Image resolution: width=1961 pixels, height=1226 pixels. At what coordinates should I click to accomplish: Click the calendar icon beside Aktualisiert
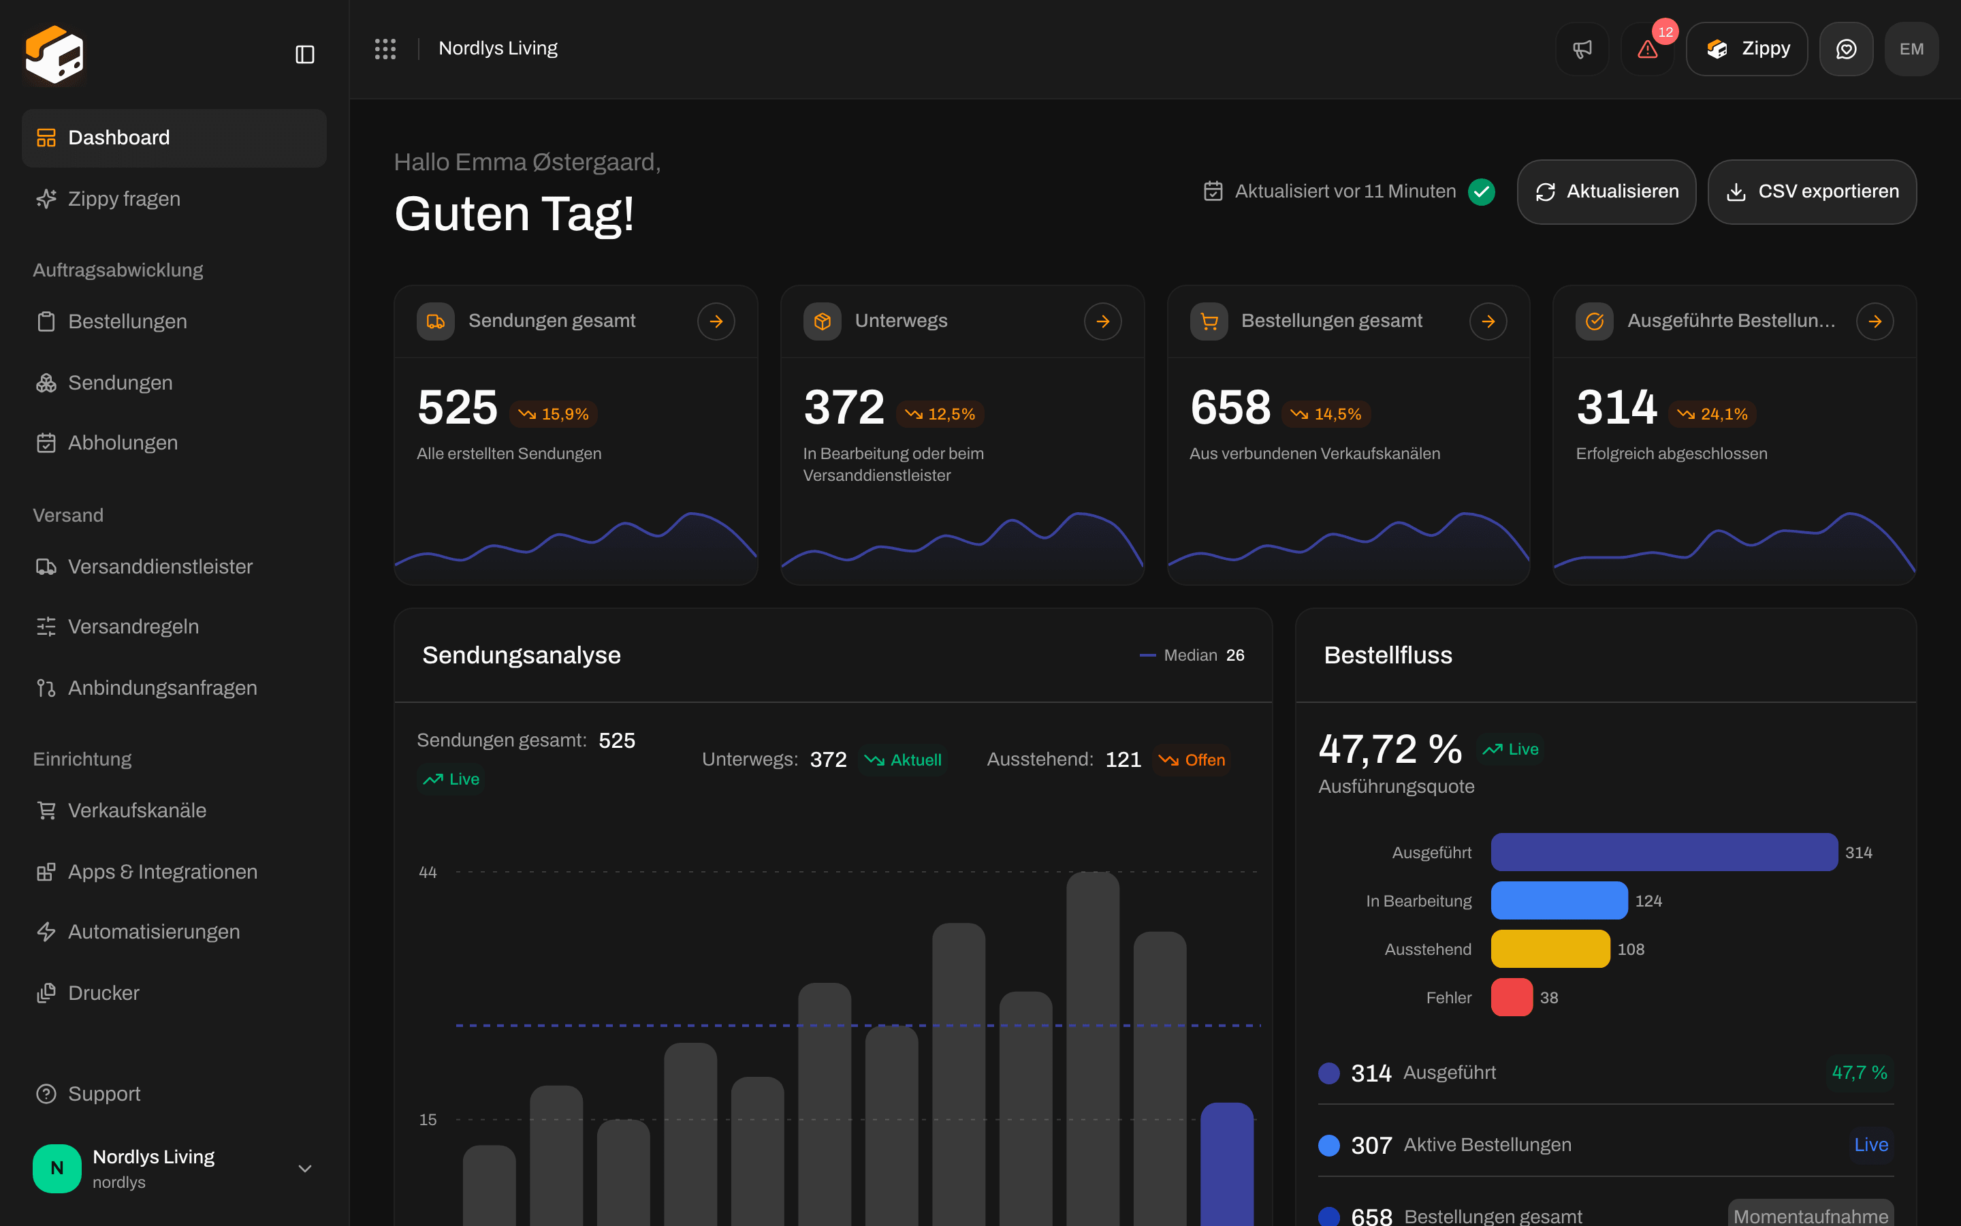(1213, 191)
